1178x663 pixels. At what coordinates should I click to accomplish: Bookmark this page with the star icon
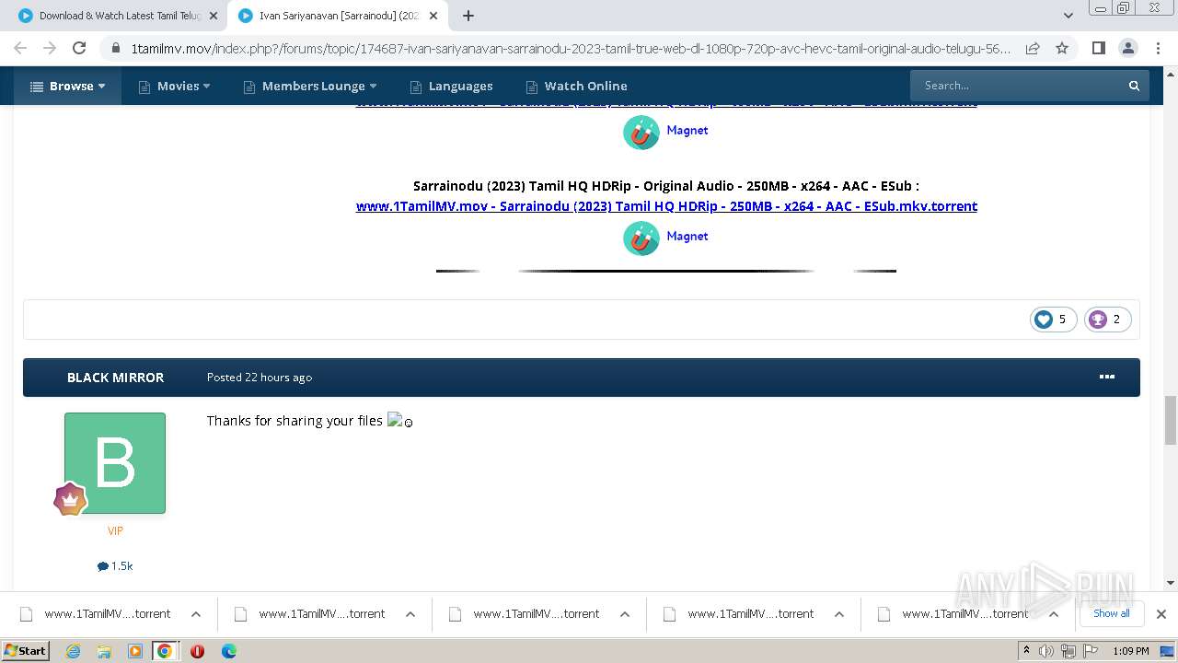[x=1062, y=48]
